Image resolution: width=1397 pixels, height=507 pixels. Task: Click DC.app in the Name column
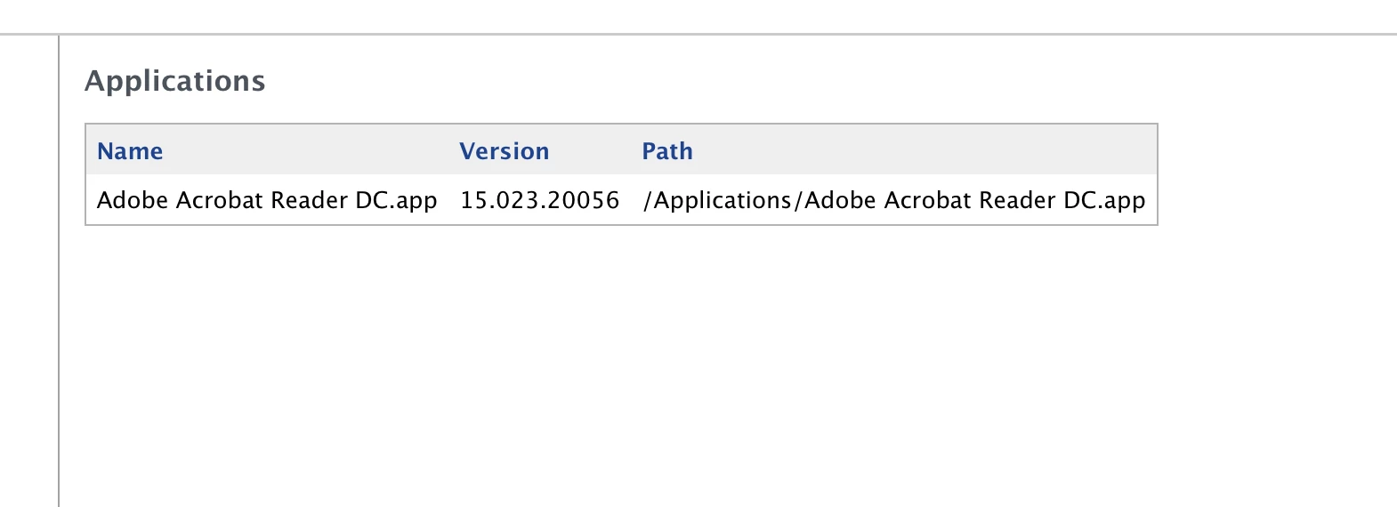396,200
